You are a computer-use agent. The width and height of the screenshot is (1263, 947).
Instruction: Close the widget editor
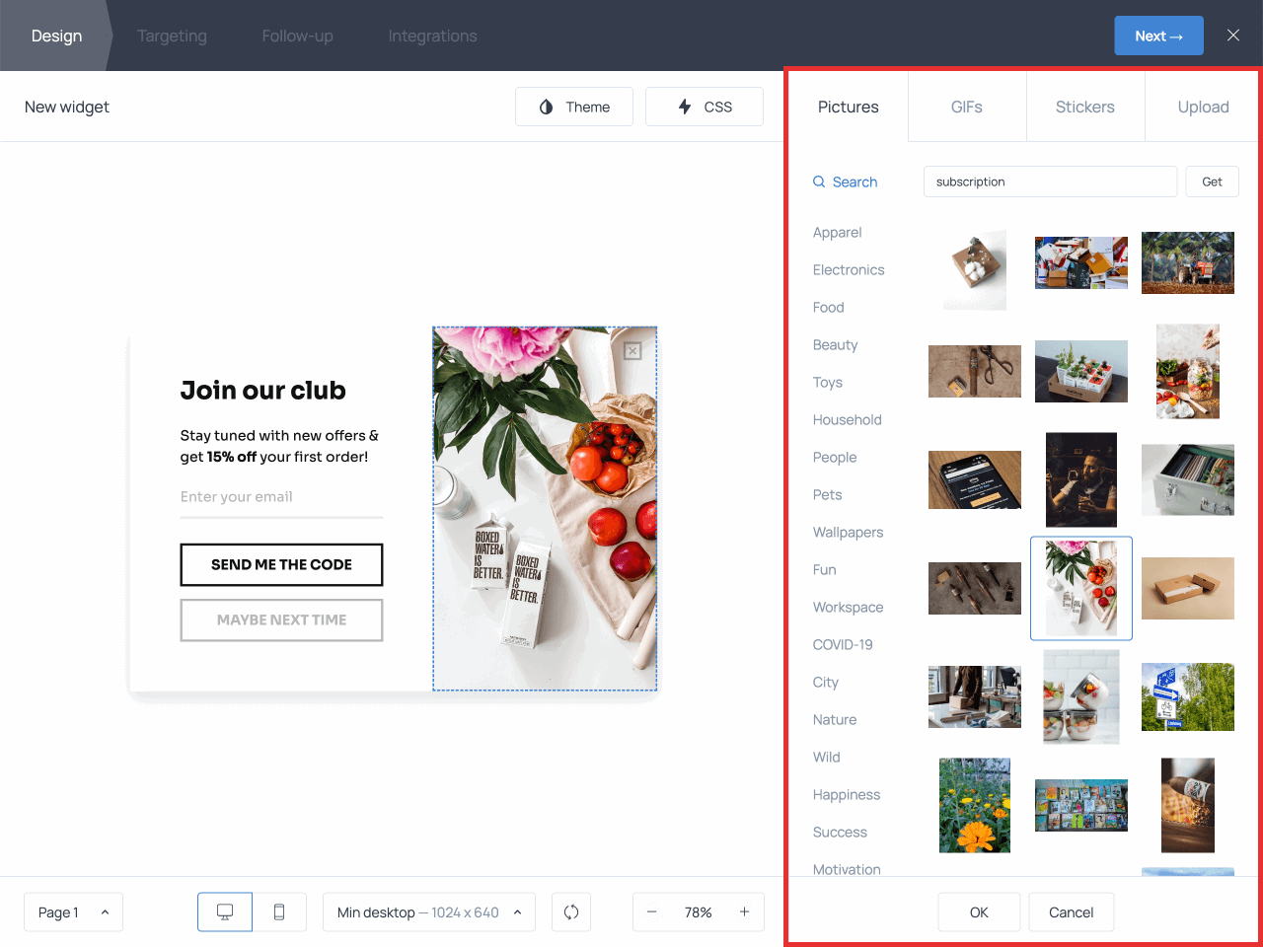click(1233, 36)
